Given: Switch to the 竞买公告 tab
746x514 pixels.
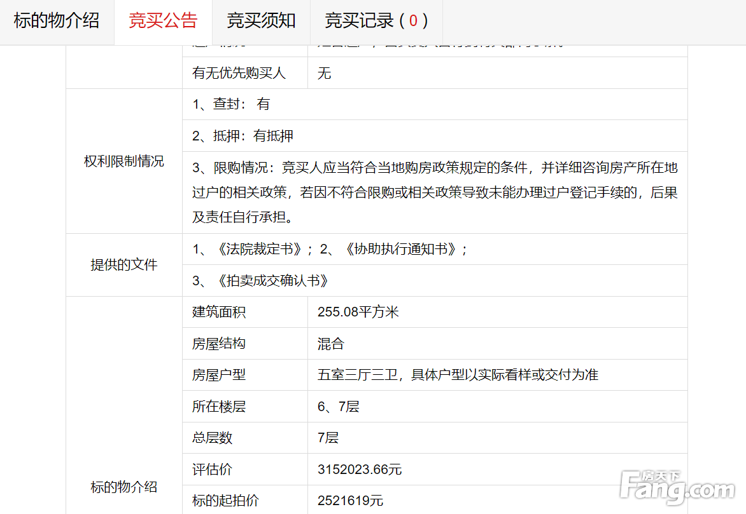Looking at the screenshot, I should [163, 21].
